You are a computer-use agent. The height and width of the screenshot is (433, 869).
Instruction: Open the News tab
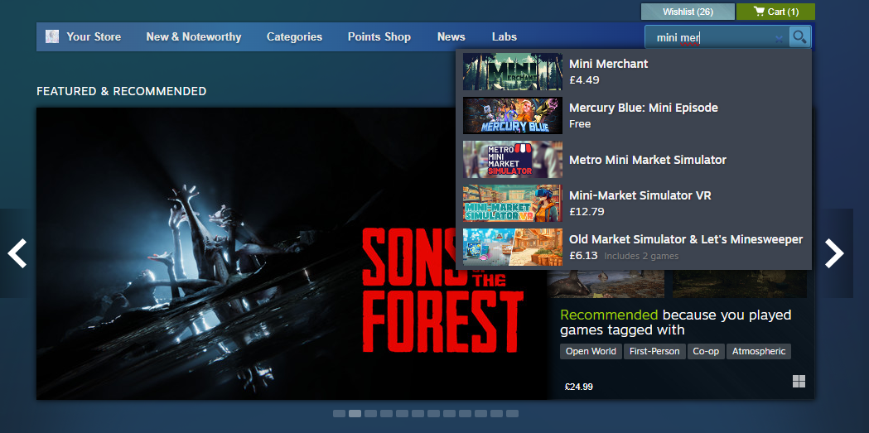[451, 37]
